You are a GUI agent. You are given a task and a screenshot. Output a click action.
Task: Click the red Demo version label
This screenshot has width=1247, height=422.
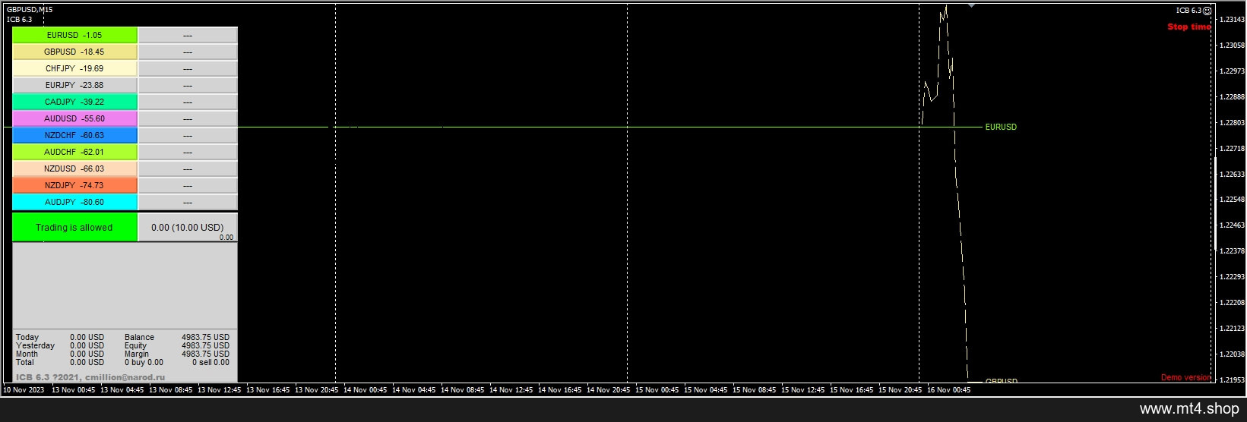click(x=1185, y=377)
